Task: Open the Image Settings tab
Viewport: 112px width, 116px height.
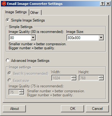Action: (x=16, y=12)
